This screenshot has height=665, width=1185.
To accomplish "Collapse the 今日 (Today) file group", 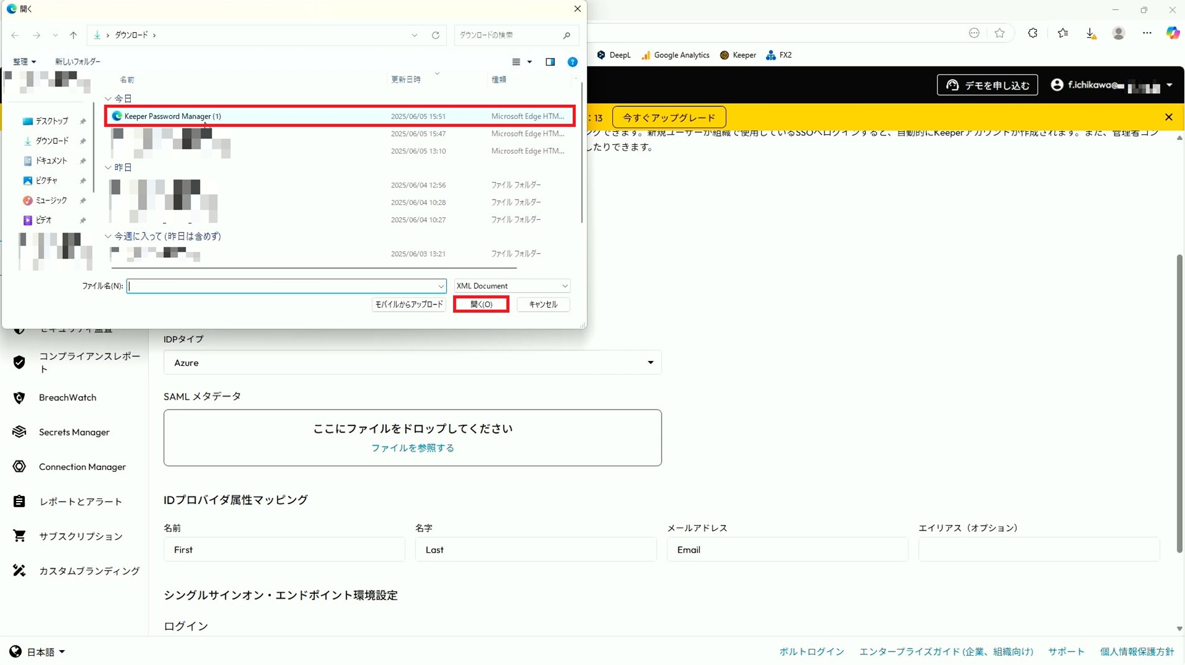I will (108, 99).
